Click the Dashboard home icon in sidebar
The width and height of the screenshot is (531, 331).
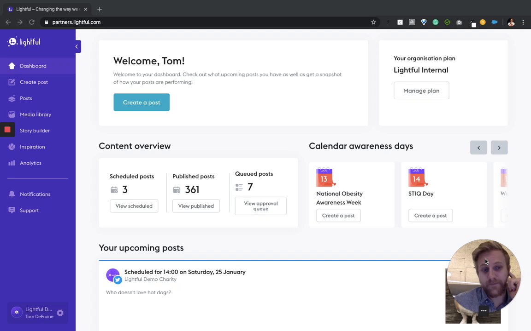[12, 66]
